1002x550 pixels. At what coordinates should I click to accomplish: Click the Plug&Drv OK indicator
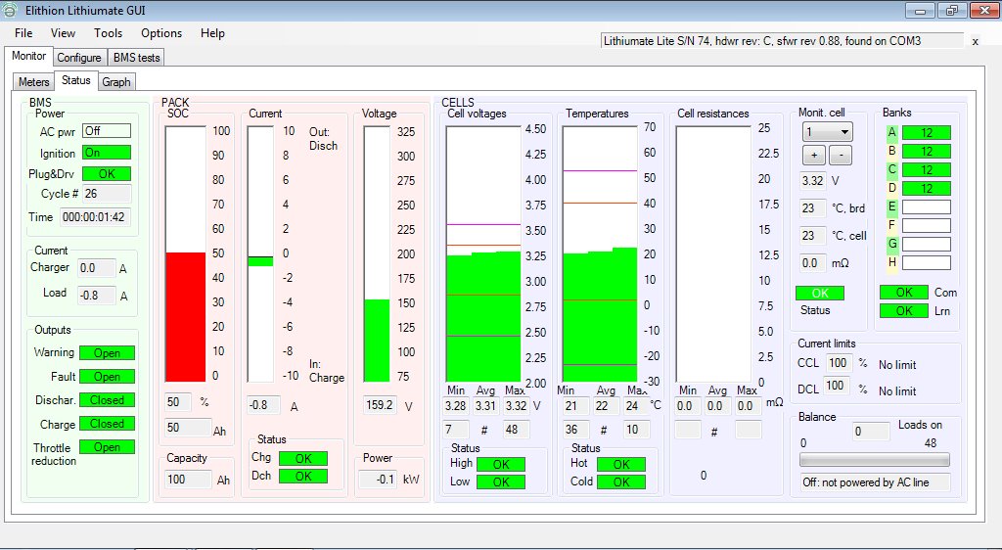point(107,174)
